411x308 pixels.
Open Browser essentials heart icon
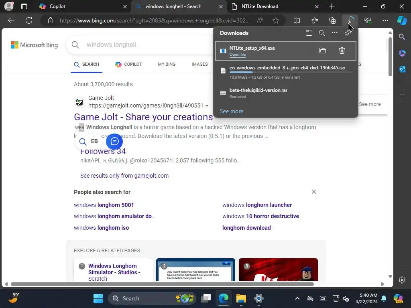click(368, 20)
